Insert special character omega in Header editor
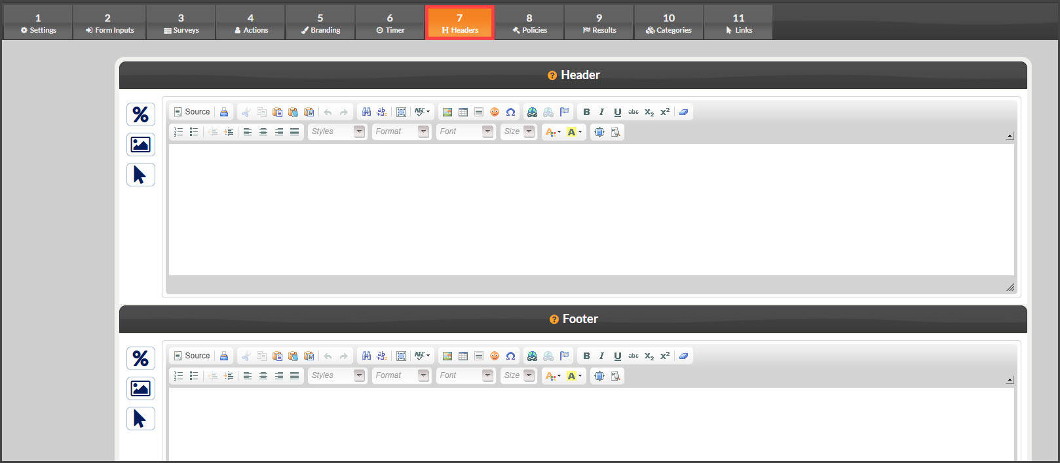The image size is (1060, 463). (x=510, y=112)
